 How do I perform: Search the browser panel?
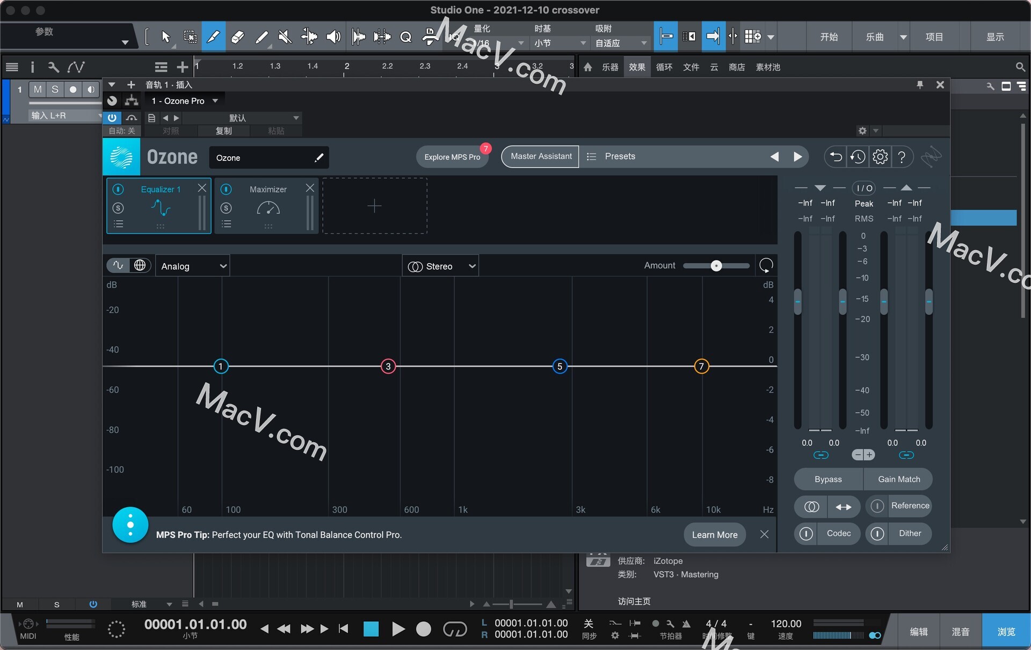1020,67
